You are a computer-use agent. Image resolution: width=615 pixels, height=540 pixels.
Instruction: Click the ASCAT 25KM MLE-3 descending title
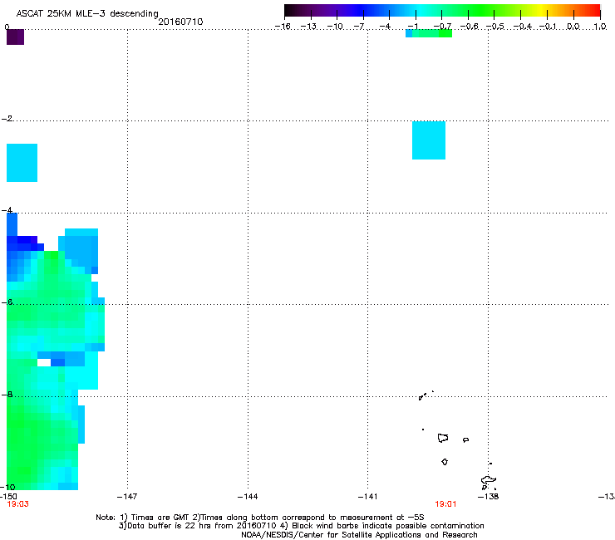coord(87,14)
